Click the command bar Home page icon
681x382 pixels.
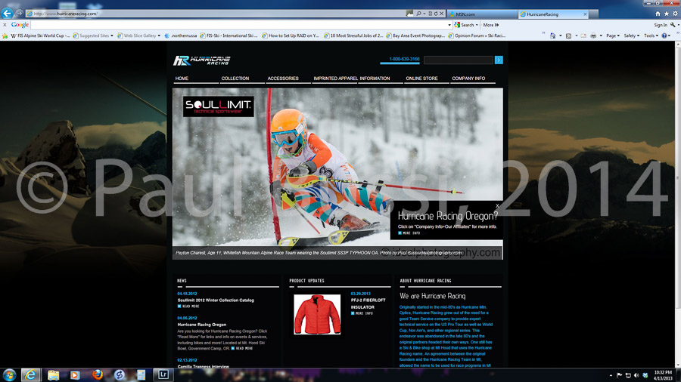553,36
